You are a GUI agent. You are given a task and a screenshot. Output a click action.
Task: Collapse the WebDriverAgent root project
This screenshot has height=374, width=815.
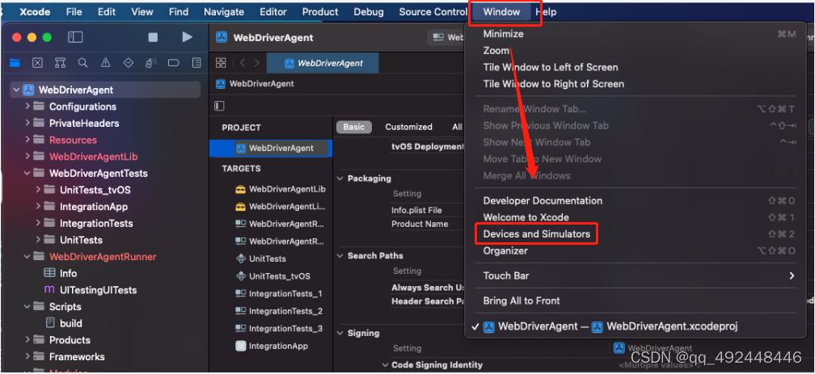tap(17, 90)
